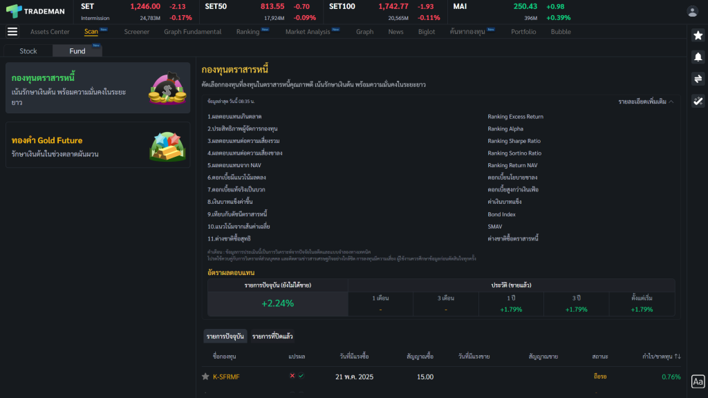Click the checkmark pencil sidebar icon
Image resolution: width=708 pixels, height=398 pixels.
point(698,101)
